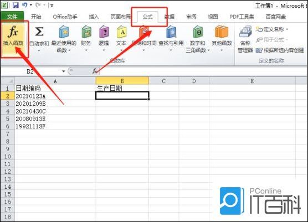The image size is (308, 222).
Task: Select the AutoSum sigma icon
Action: click(x=39, y=32)
